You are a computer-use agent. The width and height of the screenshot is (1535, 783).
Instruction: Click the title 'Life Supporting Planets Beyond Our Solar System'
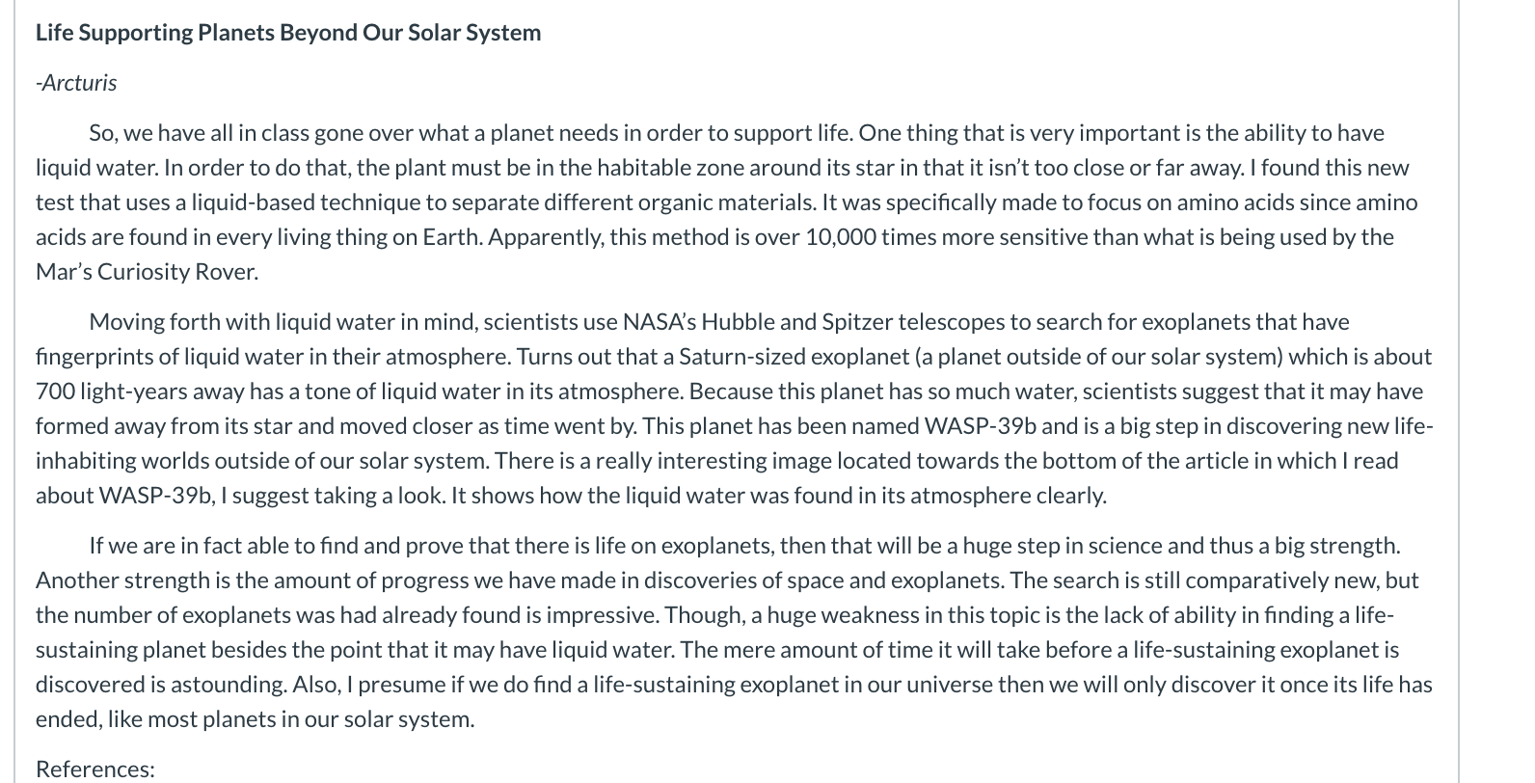coord(288,33)
